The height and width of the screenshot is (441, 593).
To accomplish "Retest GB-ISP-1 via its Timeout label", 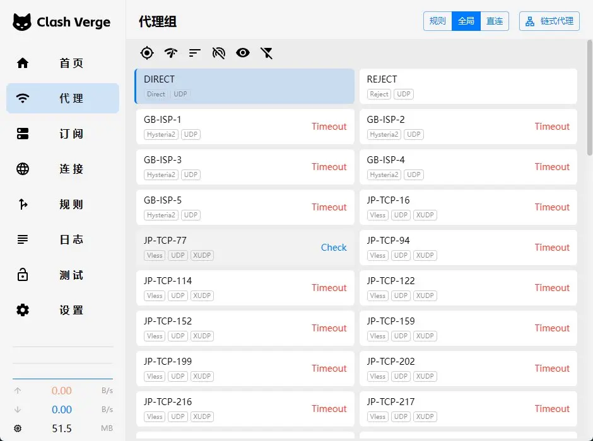I will point(329,127).
